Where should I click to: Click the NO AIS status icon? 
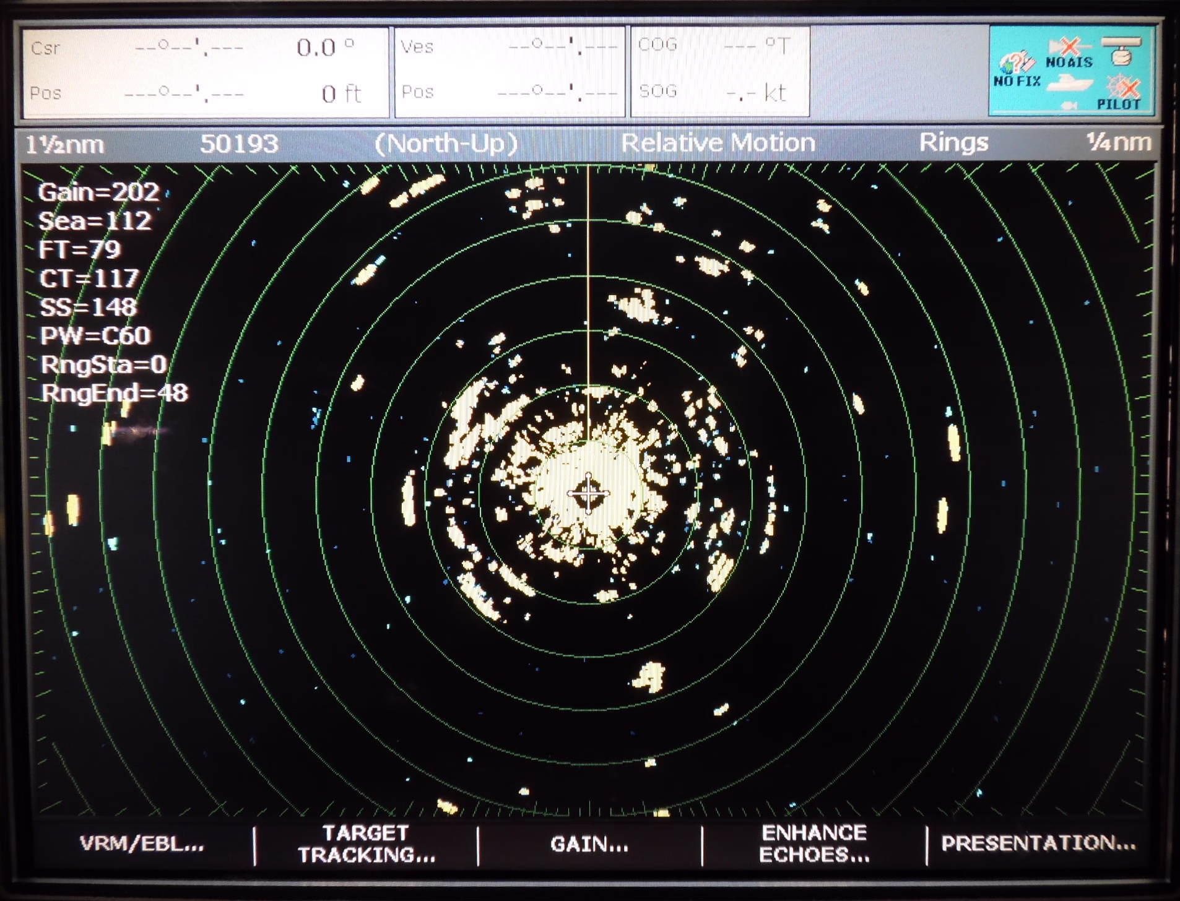coord(1070,53)
